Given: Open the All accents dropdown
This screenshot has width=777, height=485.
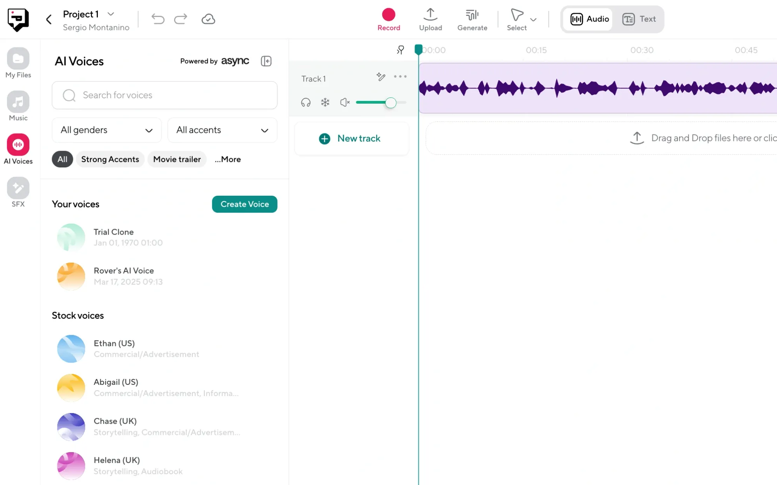Looking at the screenshot, I should tap(222, 130).
